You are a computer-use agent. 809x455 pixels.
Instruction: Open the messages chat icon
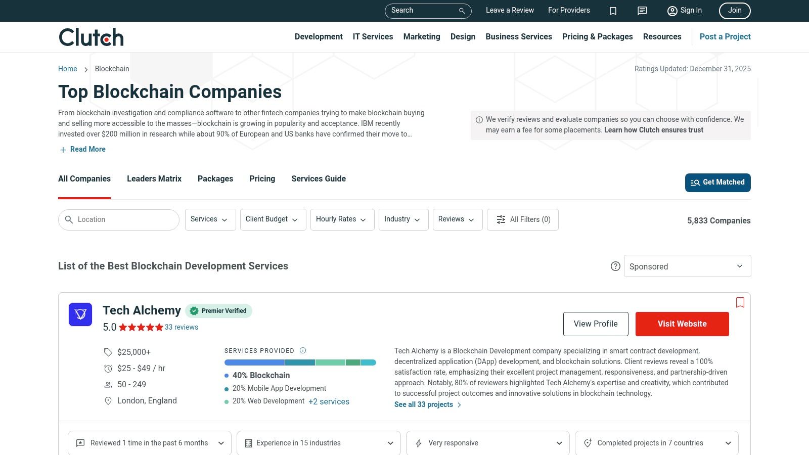click(x=642, y=11)
